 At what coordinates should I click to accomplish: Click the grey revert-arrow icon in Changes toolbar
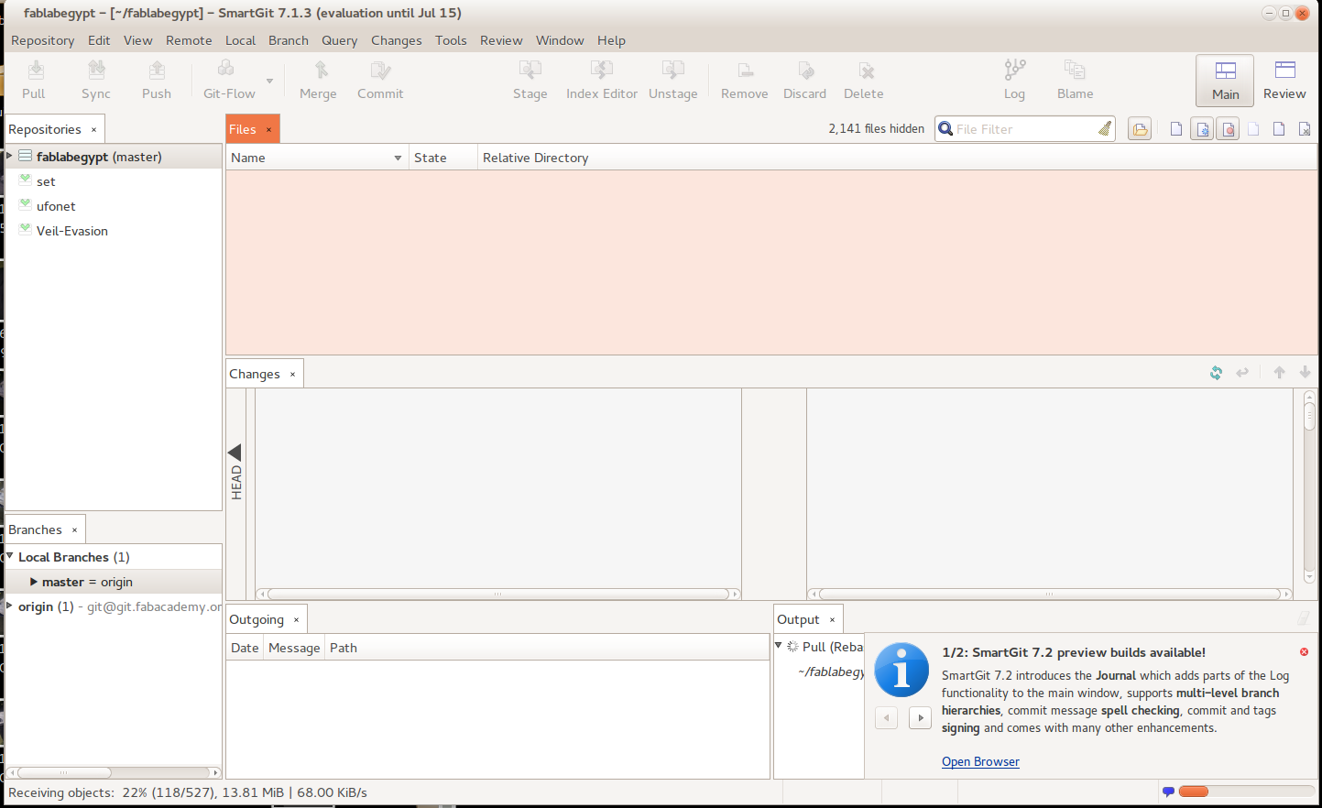click(x=1242, y=373)
